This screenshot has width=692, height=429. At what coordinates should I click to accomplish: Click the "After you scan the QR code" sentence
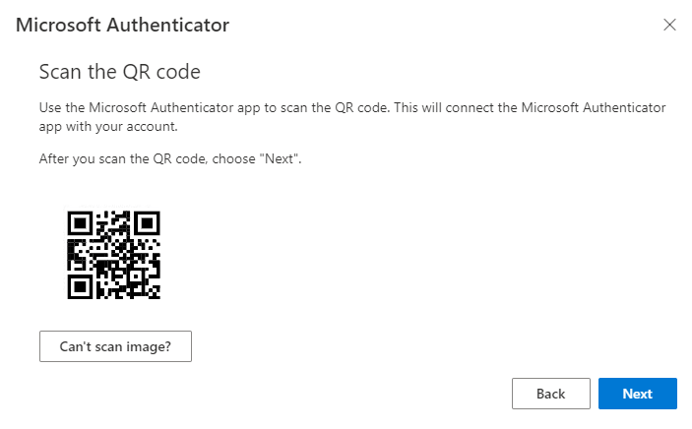(x=169, y=158)
